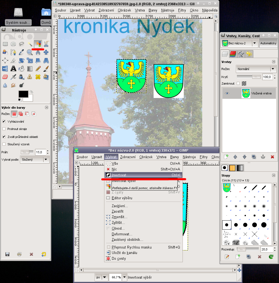Toggle the Zvolit průhledné oblasti checkbox
Image resolution: width=279 pixels, height=283 pixels.
pos(4,137)
